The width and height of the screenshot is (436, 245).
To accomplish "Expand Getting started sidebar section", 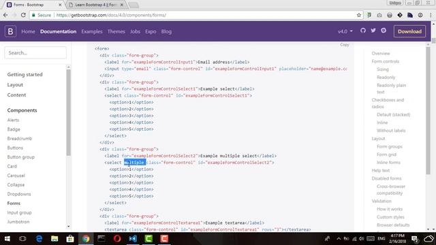I will (25, 74).
